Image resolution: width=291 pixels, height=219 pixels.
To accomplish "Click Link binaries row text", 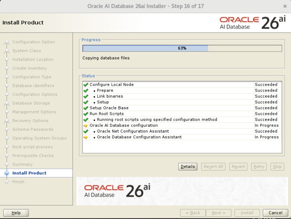I will [x=110, y=96].
